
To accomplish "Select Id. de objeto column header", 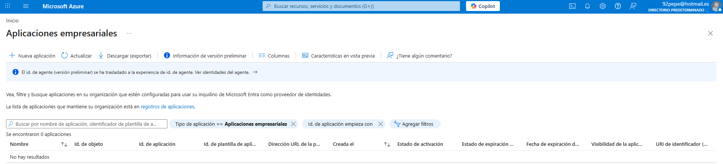I will (x=88, y=144).
